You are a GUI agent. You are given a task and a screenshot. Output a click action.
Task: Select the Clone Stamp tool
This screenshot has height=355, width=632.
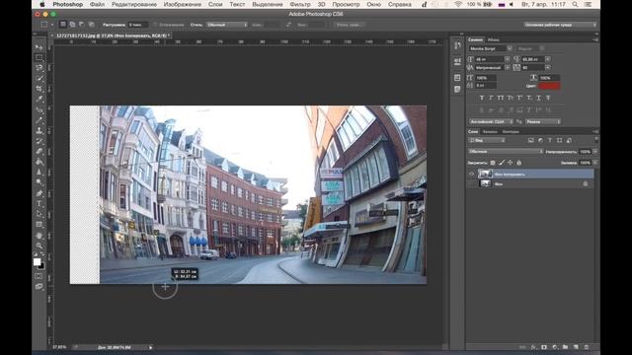[x=39, y=130]
